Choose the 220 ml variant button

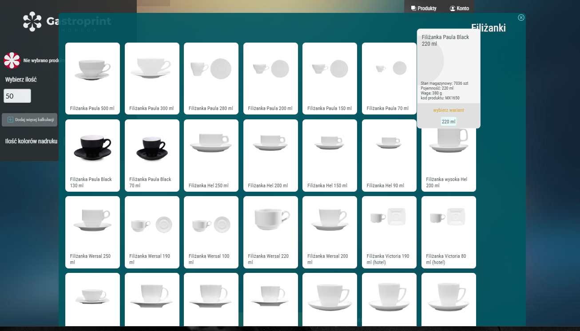[449, 122]
